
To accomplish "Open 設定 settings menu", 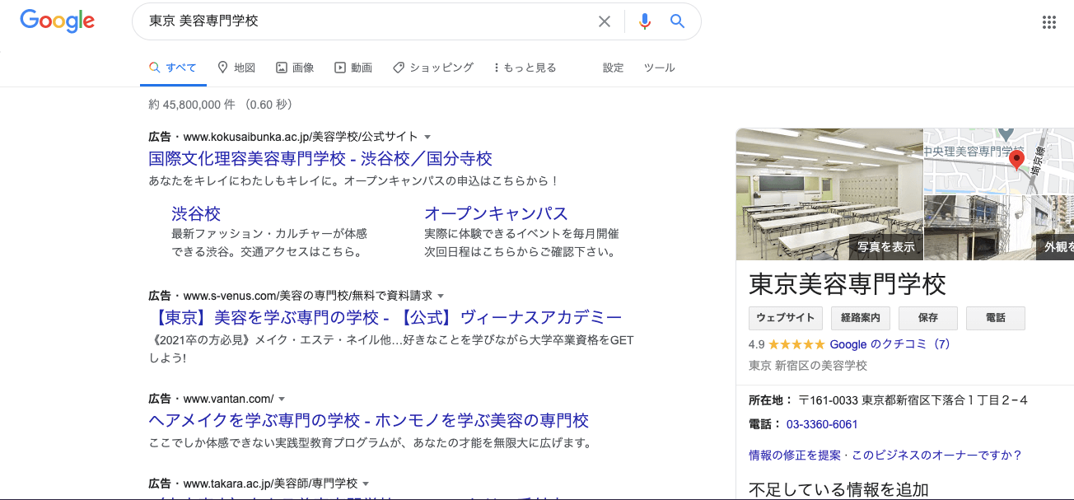I will pos(614,68).
